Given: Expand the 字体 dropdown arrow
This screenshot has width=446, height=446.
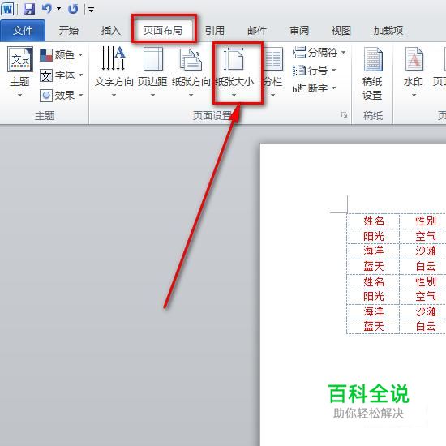Looking at the screenshot, I should pyautogui.click(x=81, y=75).
